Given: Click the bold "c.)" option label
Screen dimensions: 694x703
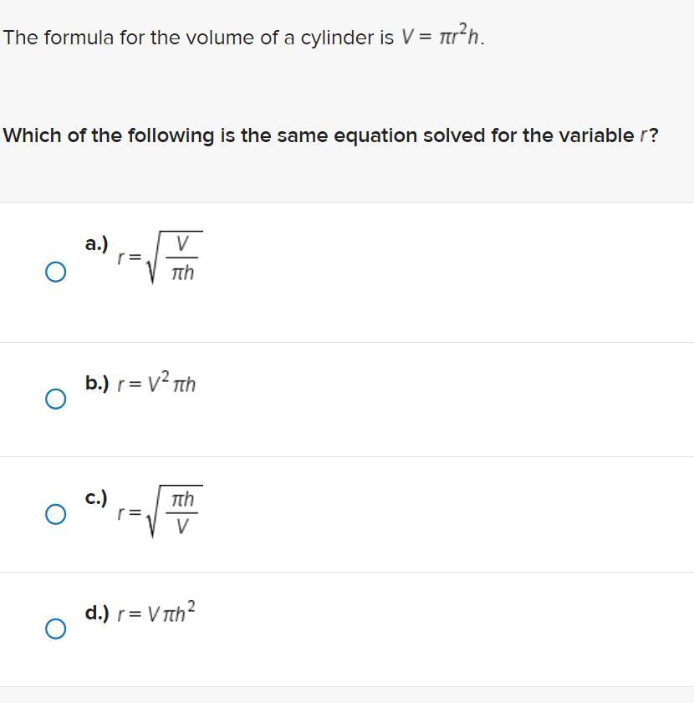Looking at the screenshot, I should 96,498.
